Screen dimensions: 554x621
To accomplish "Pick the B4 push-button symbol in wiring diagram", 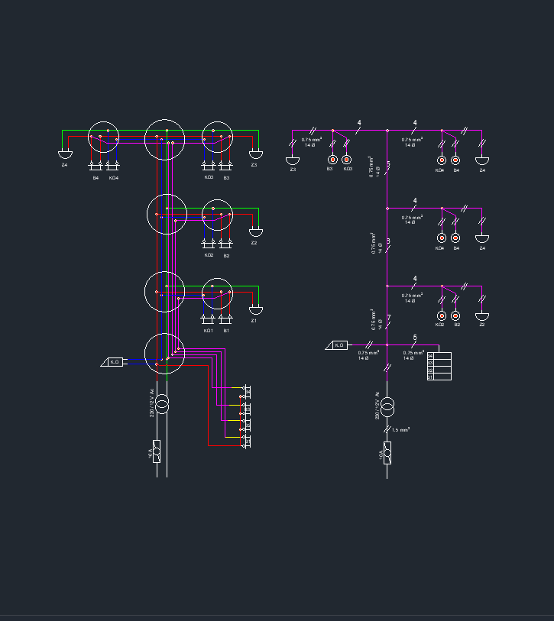I will 96,166.
